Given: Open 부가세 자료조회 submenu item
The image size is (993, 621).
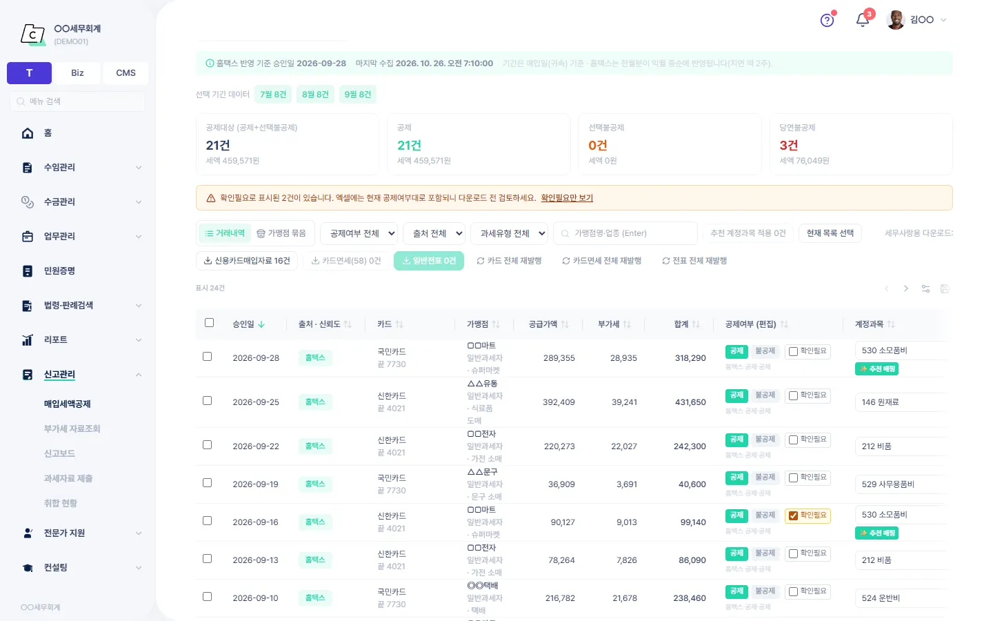Looking at the screenshot, I should pos(72,429).
